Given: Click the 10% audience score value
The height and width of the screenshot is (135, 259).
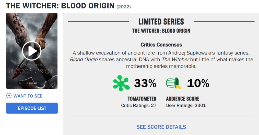Looking at the screenshot, I should [198, 83].
